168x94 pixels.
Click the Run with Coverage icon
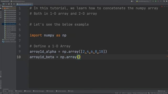click(158, 1)
